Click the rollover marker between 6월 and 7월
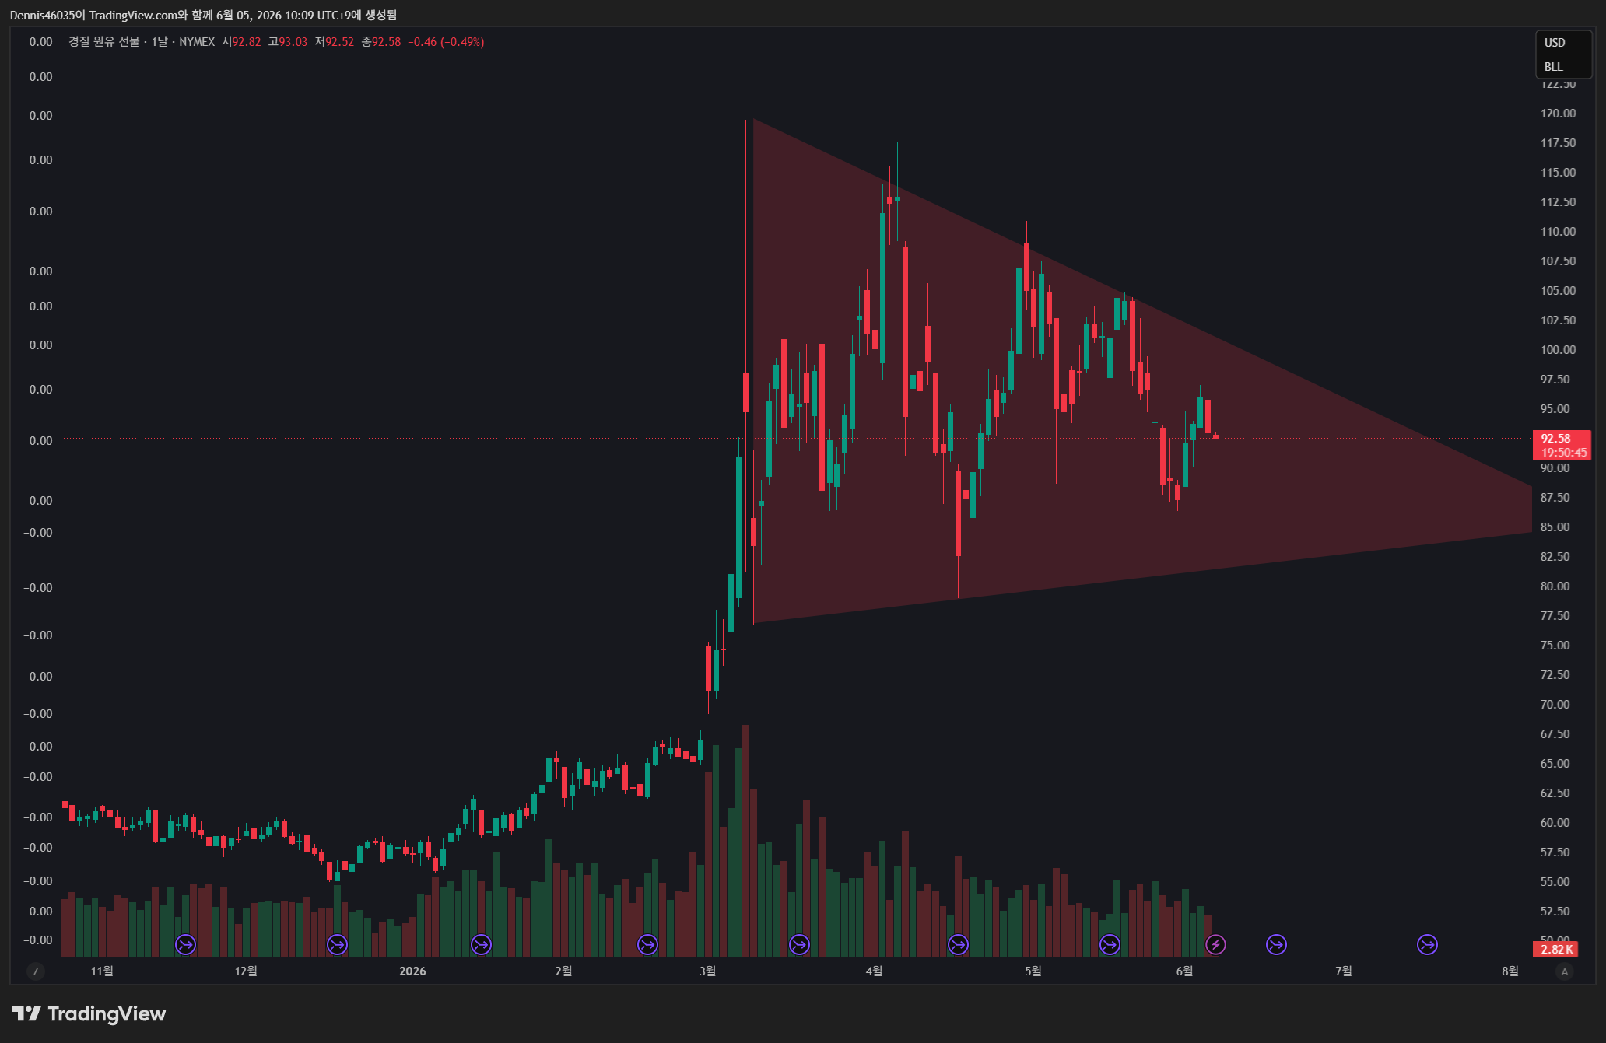This screenshot has height=1043, width=1606. click(1276, 944)
